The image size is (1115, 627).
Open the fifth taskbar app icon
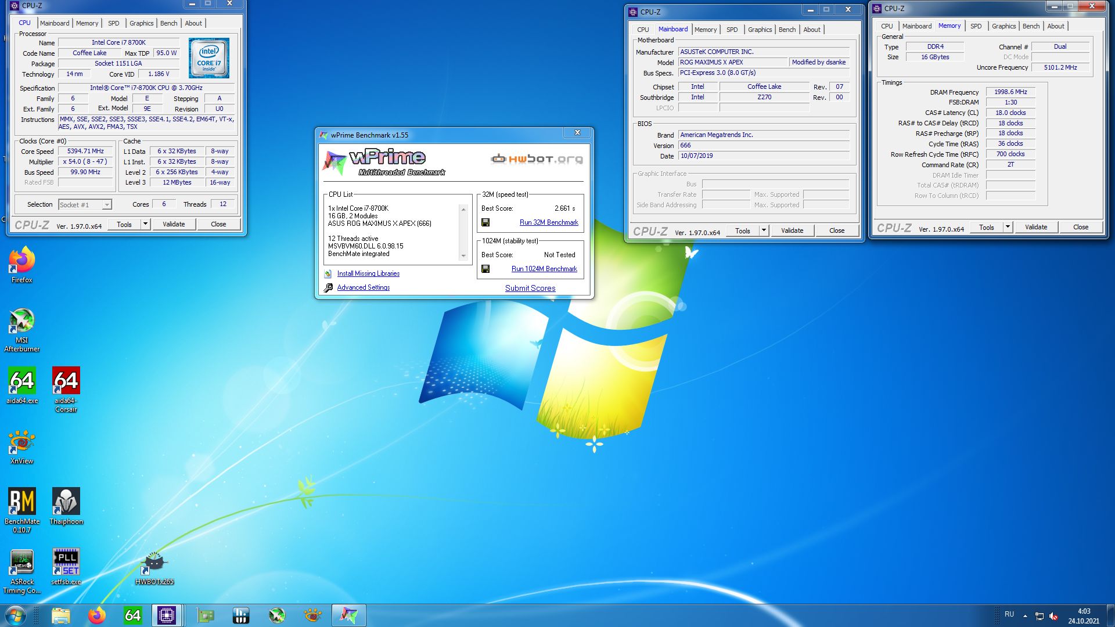click(205, 615)
